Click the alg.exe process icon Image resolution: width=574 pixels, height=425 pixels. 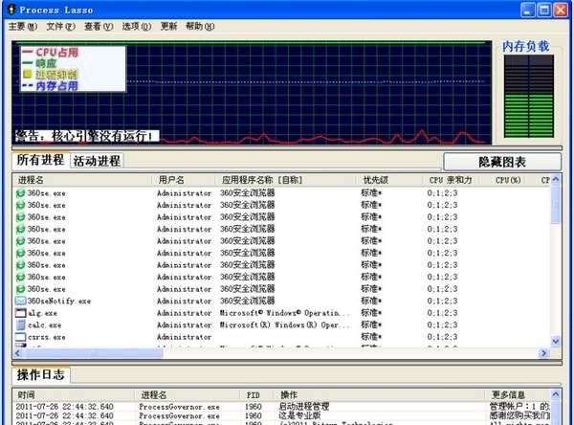click(x=20, y=313)
